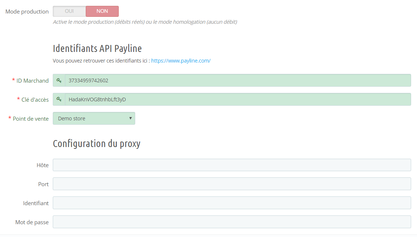Screen dimensions: 417x237
Task: Click the Point de vente label
Action: [30, 118]
